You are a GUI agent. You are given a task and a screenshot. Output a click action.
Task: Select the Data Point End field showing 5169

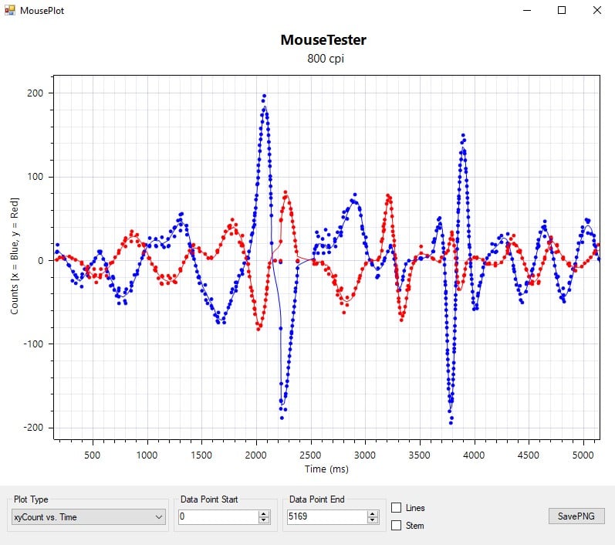[x=326, y=517]
